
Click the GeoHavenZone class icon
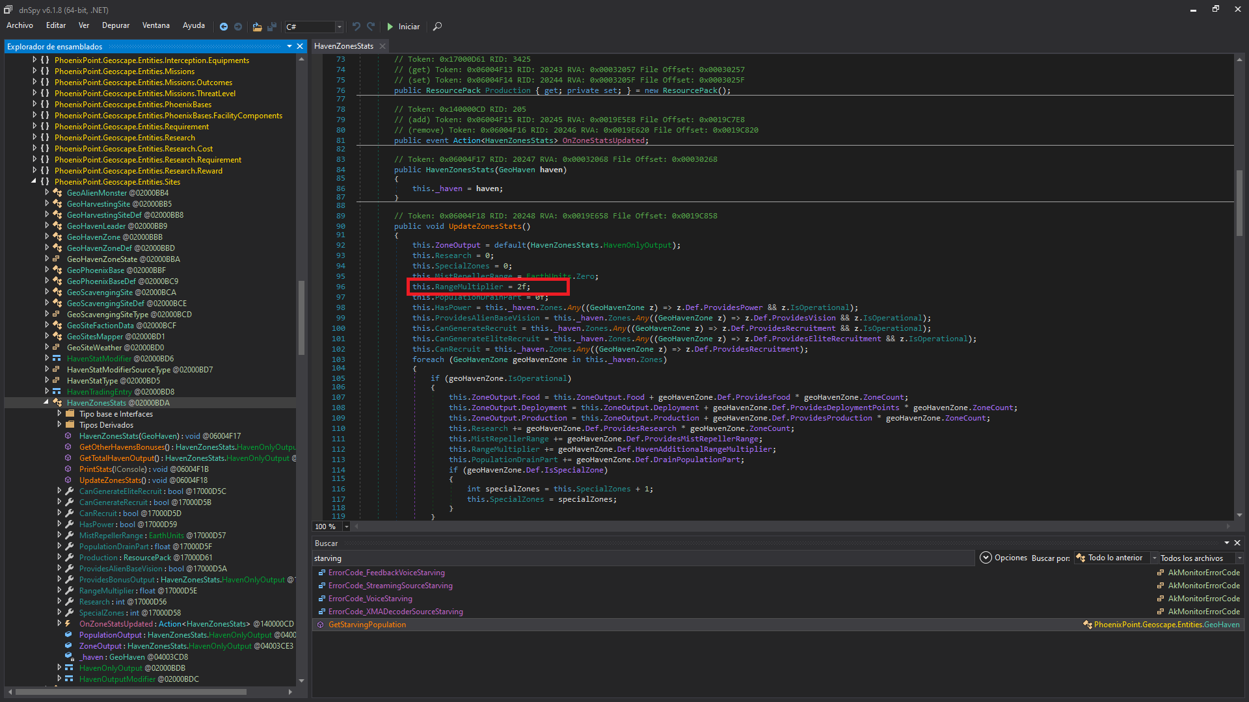tap(57, 237)
